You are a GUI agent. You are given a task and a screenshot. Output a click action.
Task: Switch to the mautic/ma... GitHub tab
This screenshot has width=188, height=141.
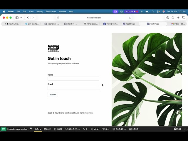pyautogui.click(x=12, y=24)
